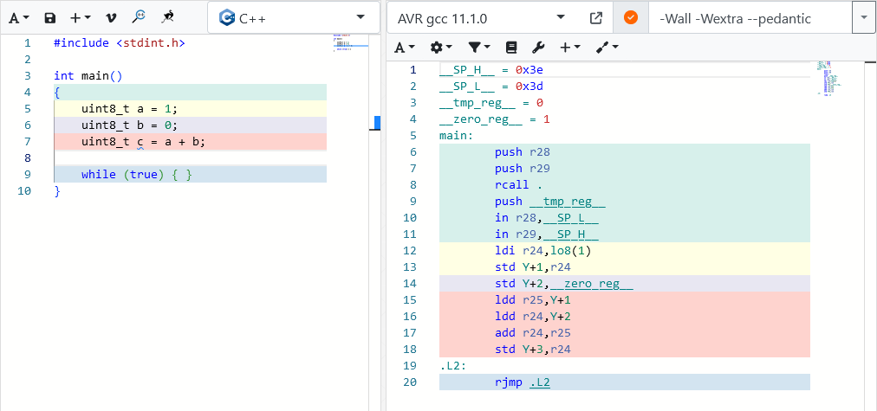The width and height of the screenshot is (877, 411).
Task: Open the editor font size menu
Action: point(19,17)
